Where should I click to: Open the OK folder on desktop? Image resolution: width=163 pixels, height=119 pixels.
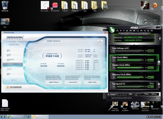(x=105, y=6)
